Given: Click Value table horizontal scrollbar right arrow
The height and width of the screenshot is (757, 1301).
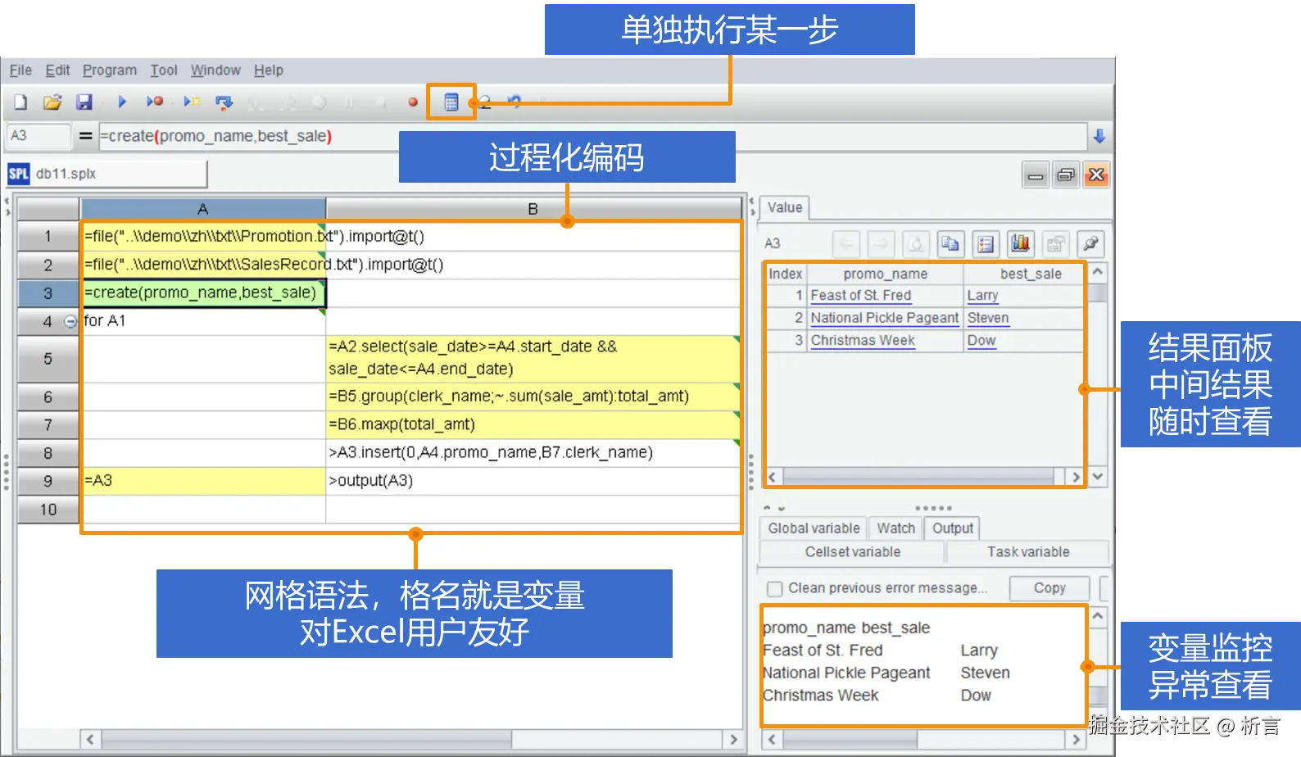Looking at the screenshot, I should coord(1076,476).
